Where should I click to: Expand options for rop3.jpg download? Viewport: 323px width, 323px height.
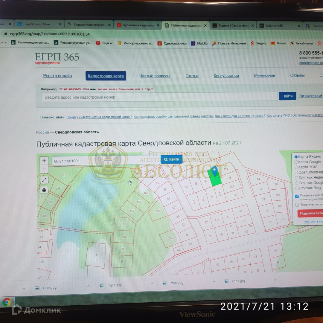(x=152, y=284)
